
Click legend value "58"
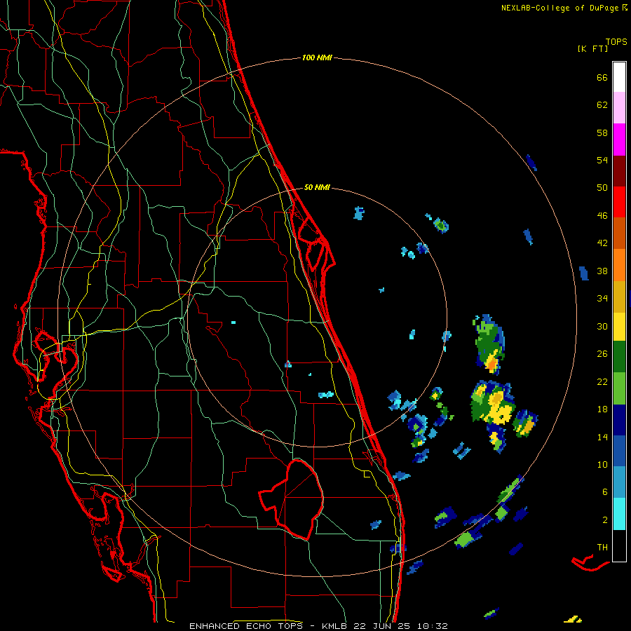pyautogui.click(x=602, y=133)
